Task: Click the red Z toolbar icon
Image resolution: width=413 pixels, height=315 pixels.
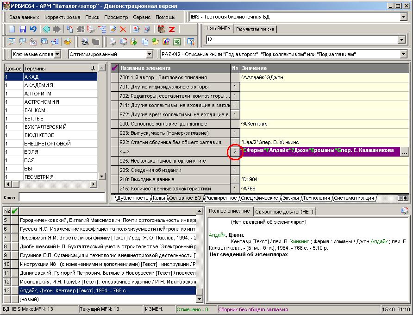Action: 172,29
